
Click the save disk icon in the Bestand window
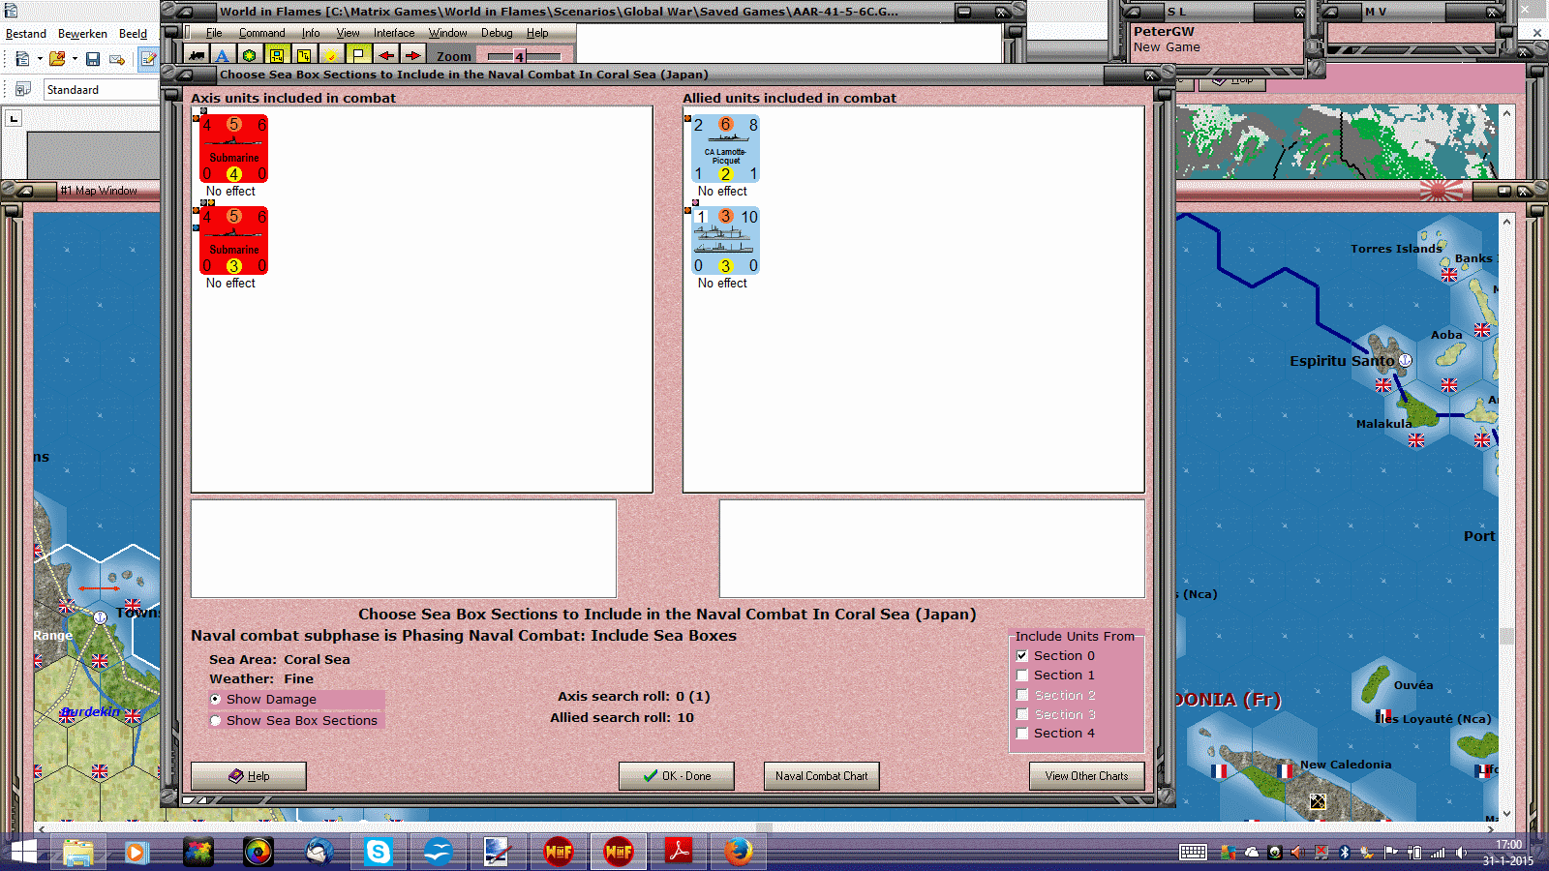[x=93, y=59]
